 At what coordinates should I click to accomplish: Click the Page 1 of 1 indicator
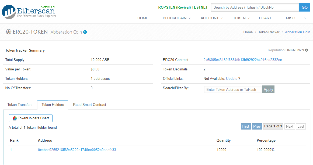coord(273,126)
